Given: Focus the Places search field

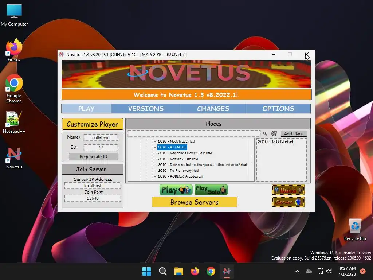Looking at the screenshot, I should [x=194, y=133].
